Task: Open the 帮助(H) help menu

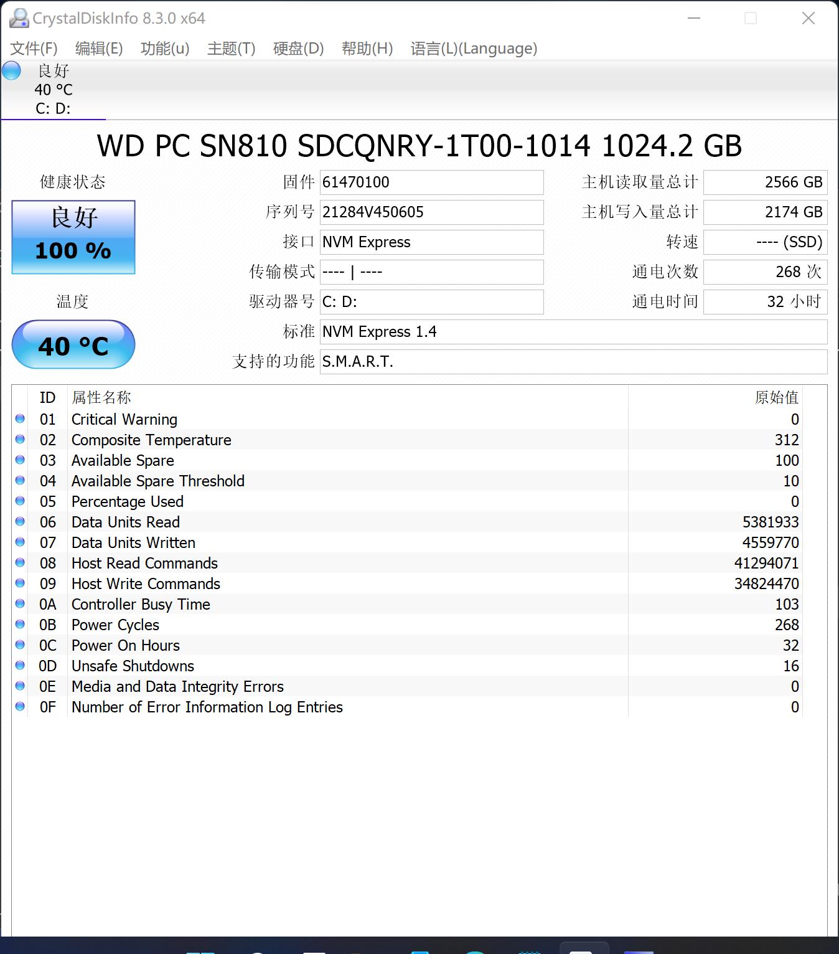Action: (x=366, y=48)
